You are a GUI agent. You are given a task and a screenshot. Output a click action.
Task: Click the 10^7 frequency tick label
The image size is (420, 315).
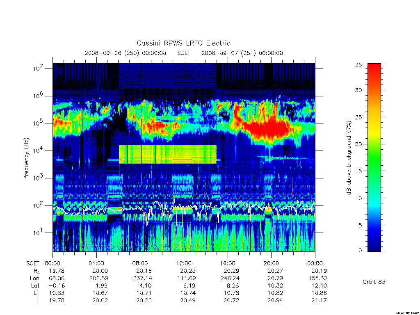coord(38,68)
